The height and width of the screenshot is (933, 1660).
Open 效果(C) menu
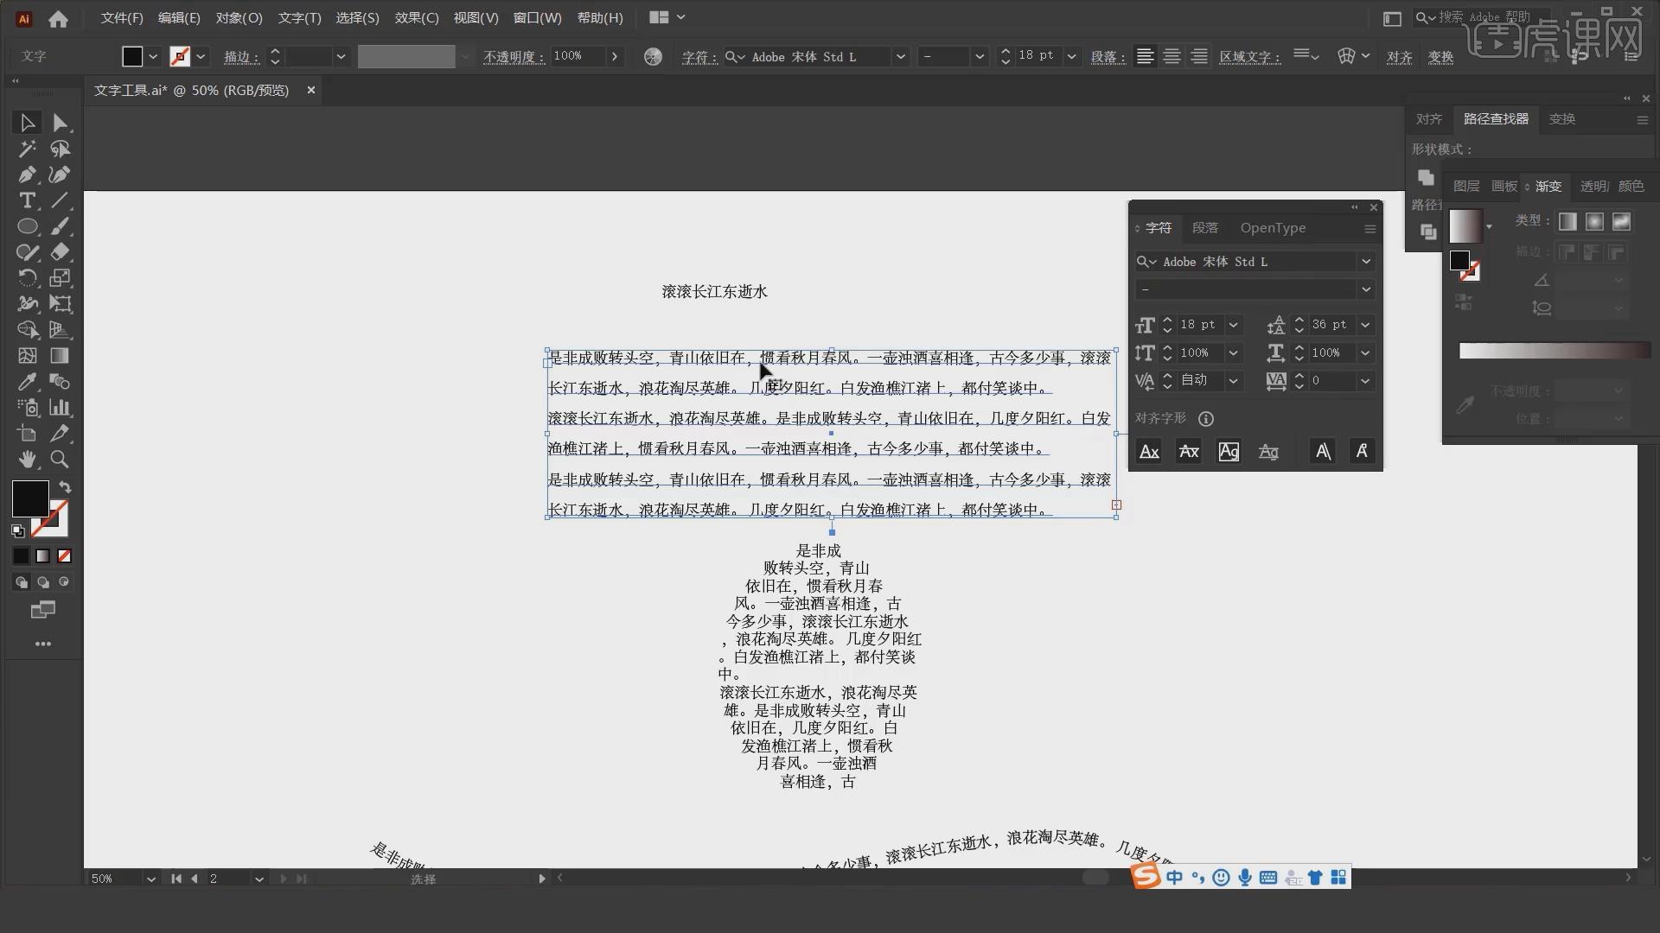coord(417,17)
